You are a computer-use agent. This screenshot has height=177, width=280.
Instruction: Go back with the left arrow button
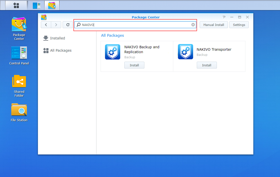[46, 25]
